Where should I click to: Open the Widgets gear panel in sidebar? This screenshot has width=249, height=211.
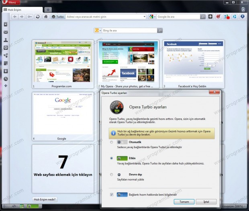(6, 48)
